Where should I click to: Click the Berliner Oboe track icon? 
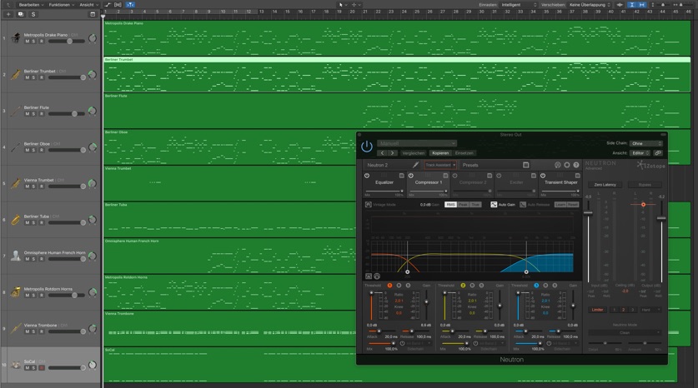pyautogui.click(x=16, y=147)
